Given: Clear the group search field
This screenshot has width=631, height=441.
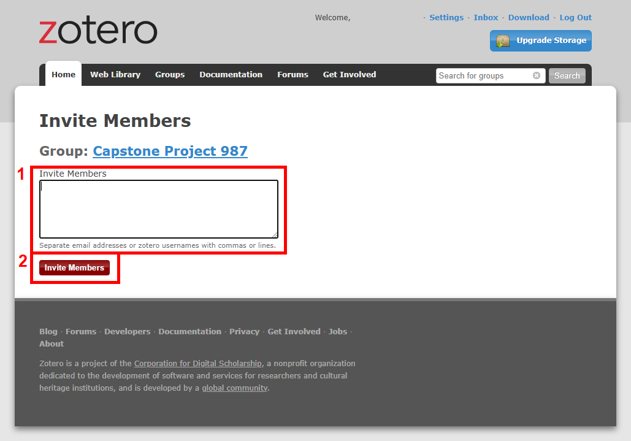Looking at the screenshot, I should tap(537, 75).
